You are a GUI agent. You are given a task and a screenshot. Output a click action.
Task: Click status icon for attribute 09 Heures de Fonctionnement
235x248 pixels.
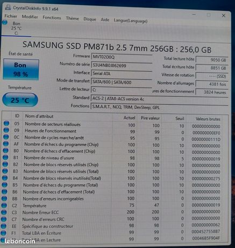(x=6, y=130)
